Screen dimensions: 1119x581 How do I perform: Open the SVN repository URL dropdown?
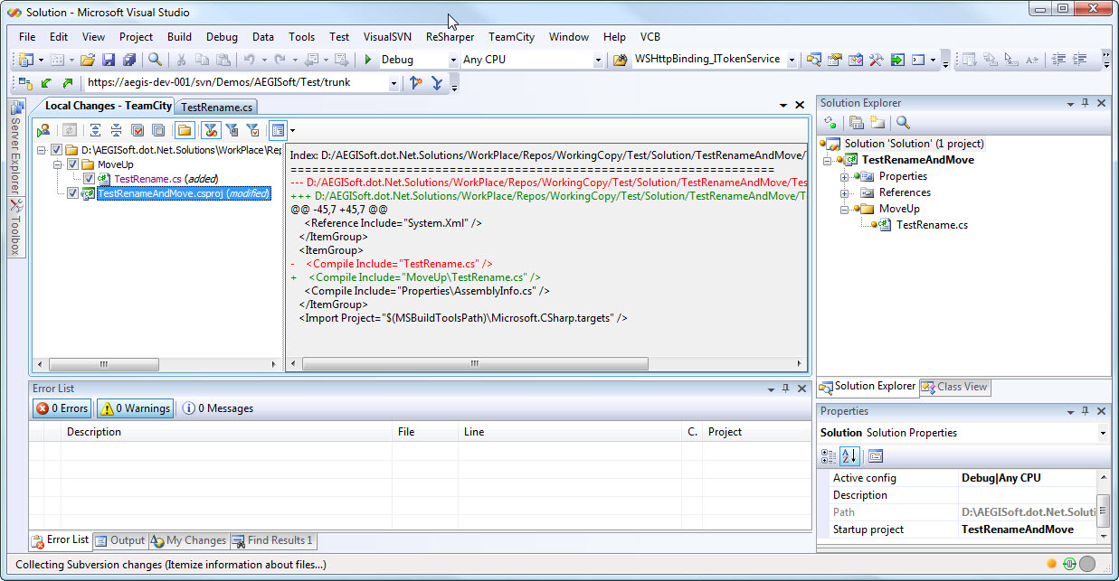pyautogui.click(x=394, y=83)
